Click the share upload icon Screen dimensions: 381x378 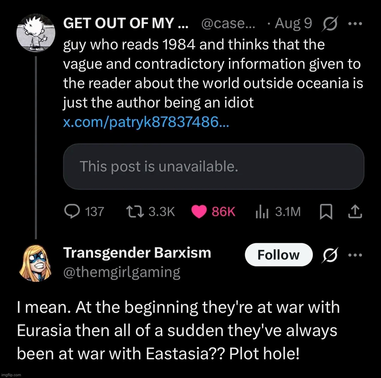(355, 211)
